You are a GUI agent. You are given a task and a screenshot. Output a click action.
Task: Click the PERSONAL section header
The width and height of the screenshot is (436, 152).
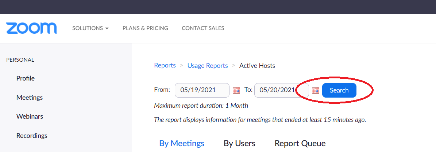click(20, 60)
